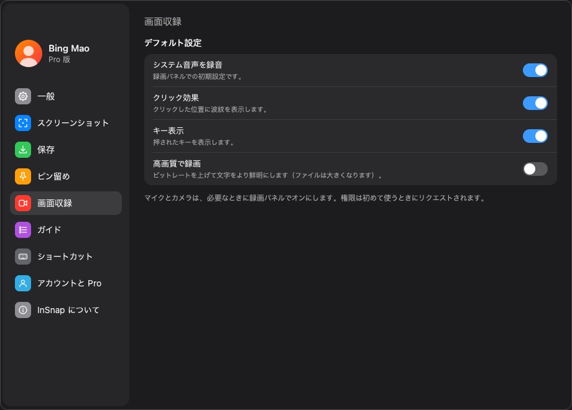Open the ガイド section

[x=66, y=230]
